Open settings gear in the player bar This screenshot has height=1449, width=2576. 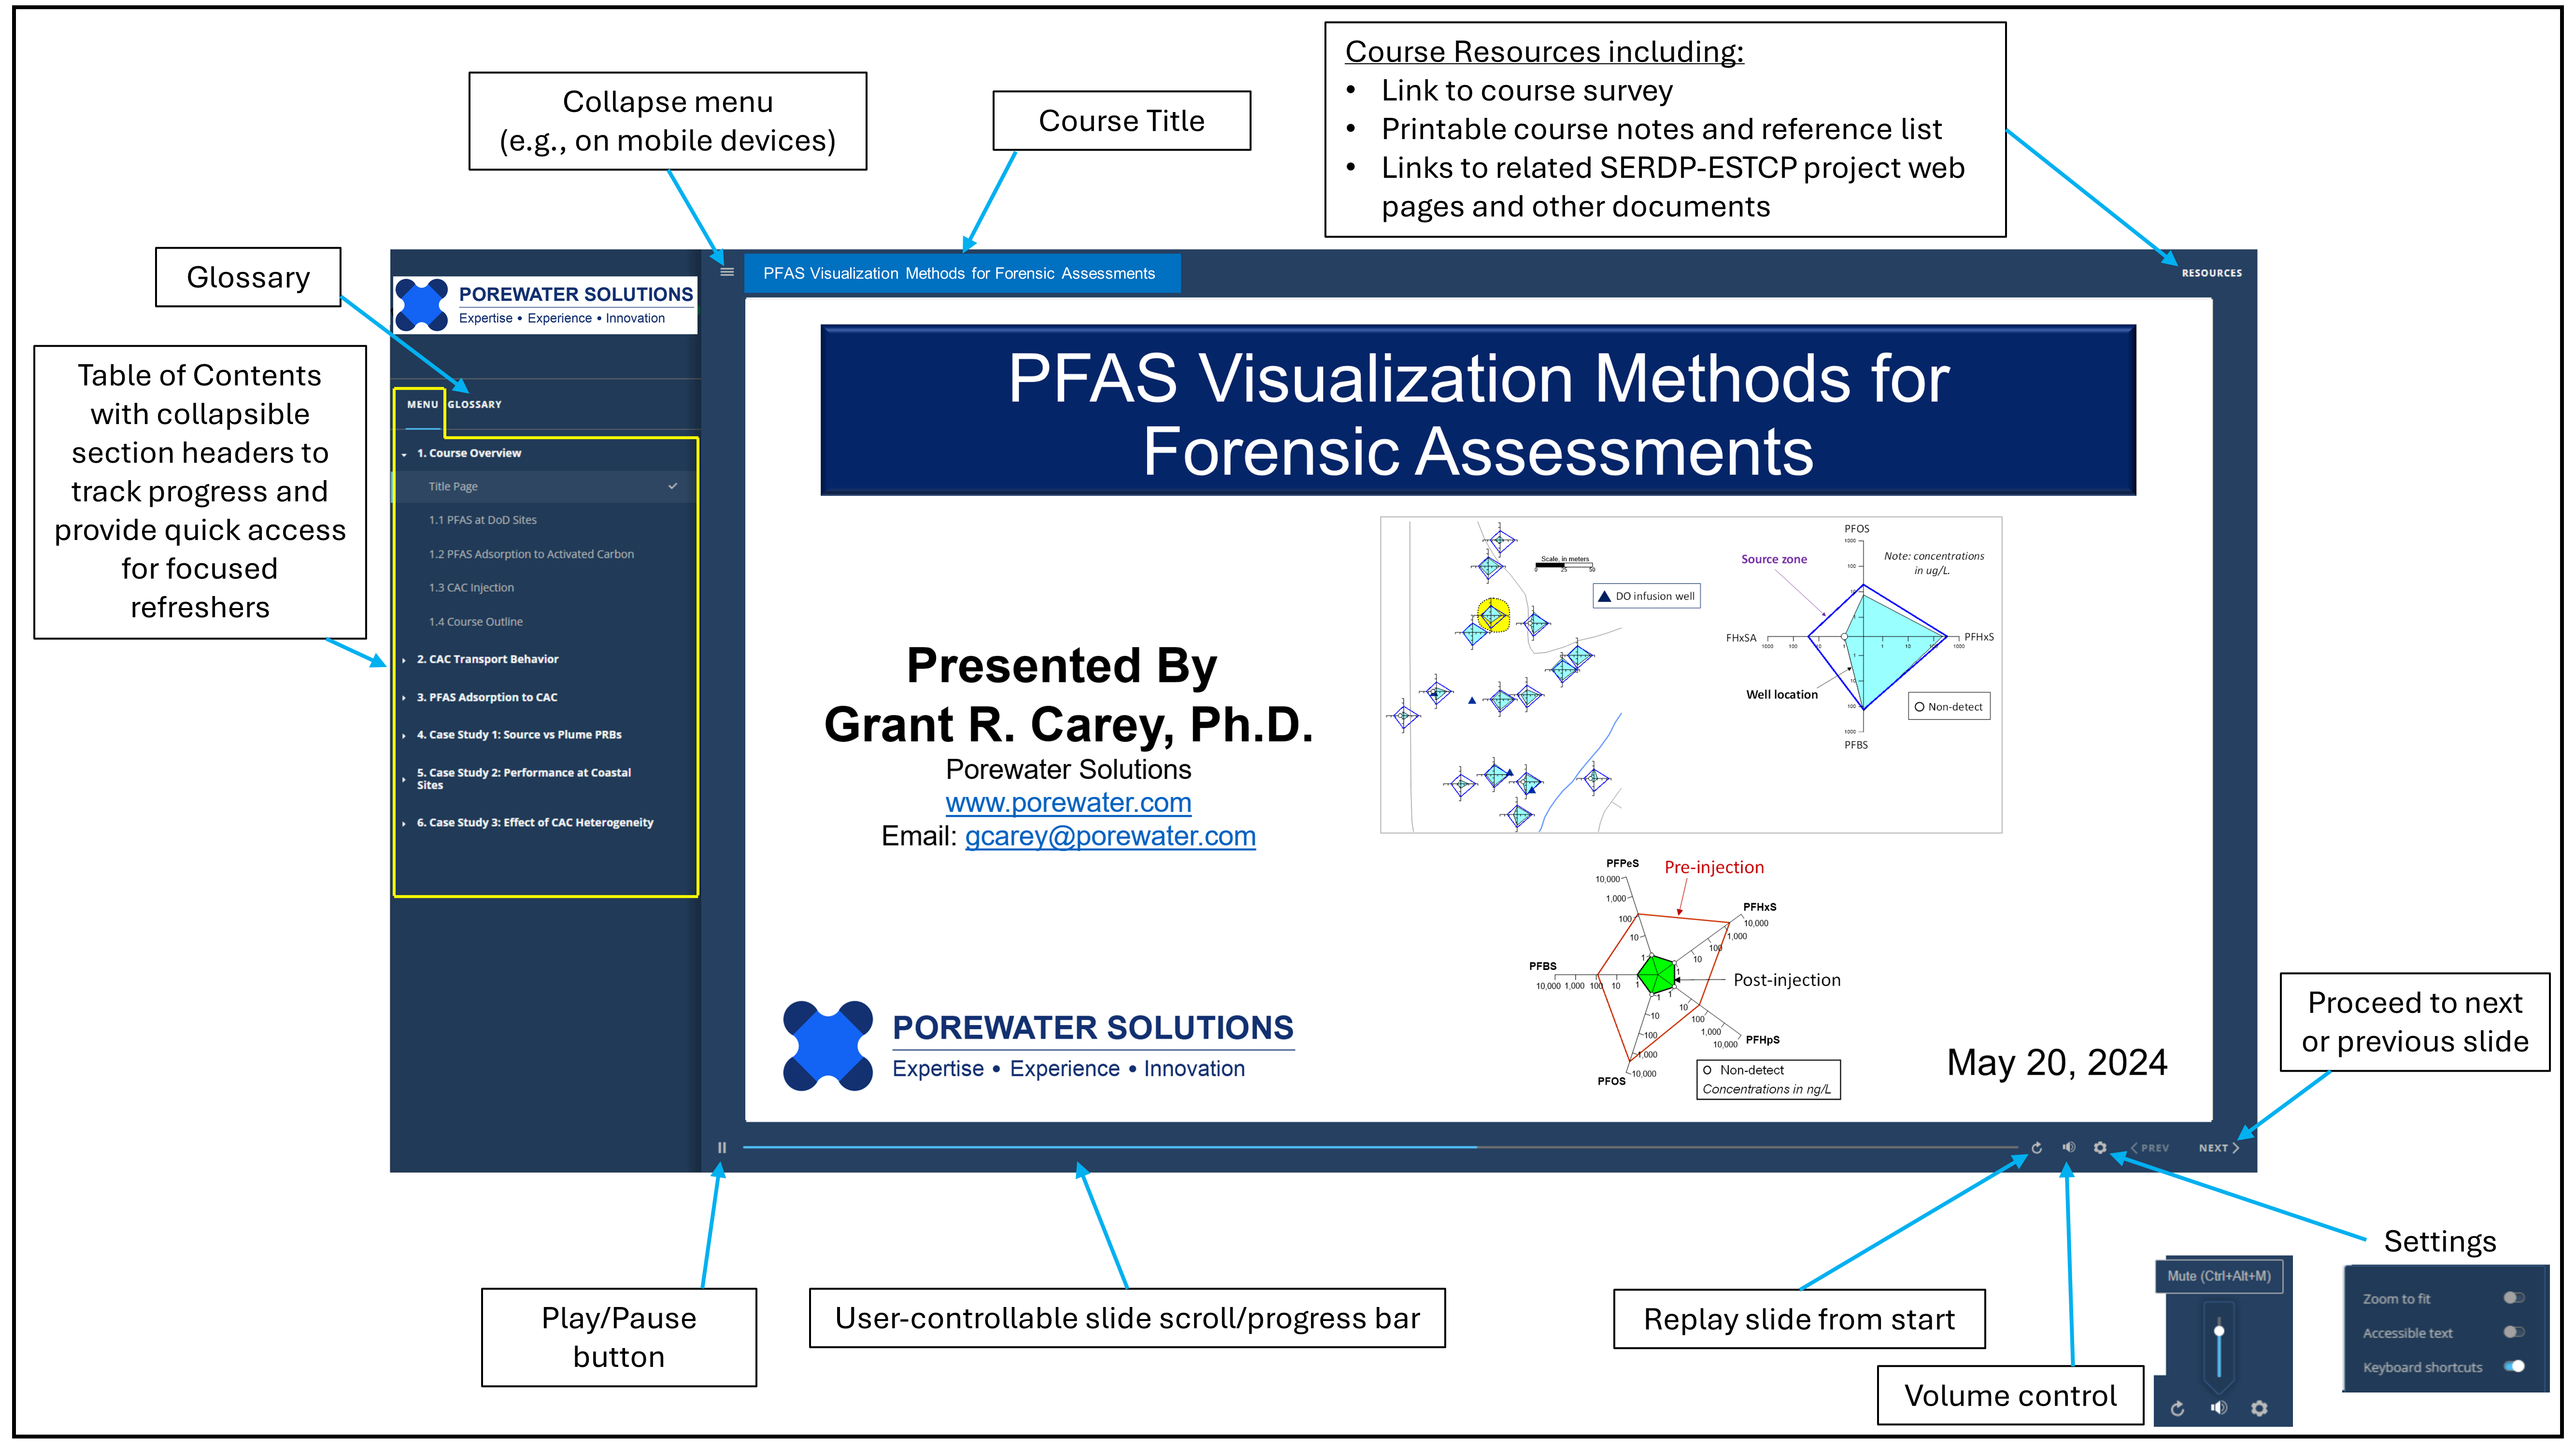[x=2100, y=1147]
